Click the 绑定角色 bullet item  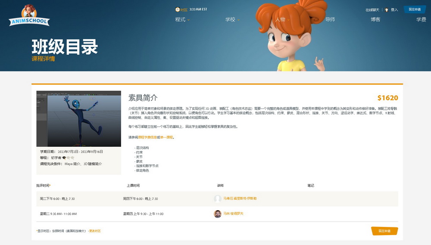pyautogui.click(x=141, y=171)
